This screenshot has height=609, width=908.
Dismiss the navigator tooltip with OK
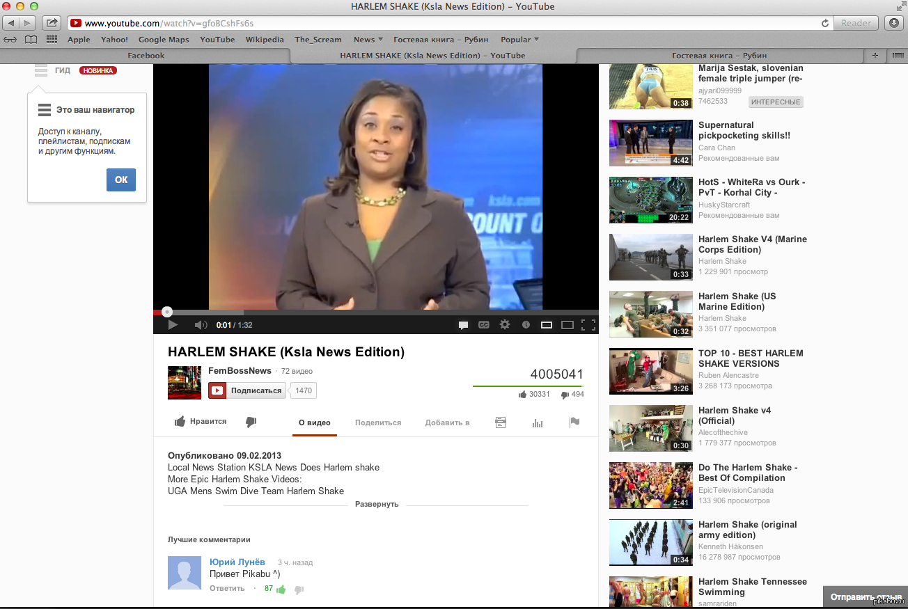pos(121,180)
